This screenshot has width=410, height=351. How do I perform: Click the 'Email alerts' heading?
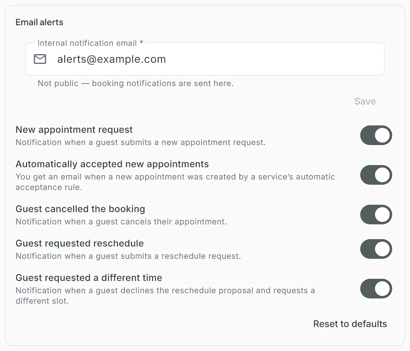(39, 22)
